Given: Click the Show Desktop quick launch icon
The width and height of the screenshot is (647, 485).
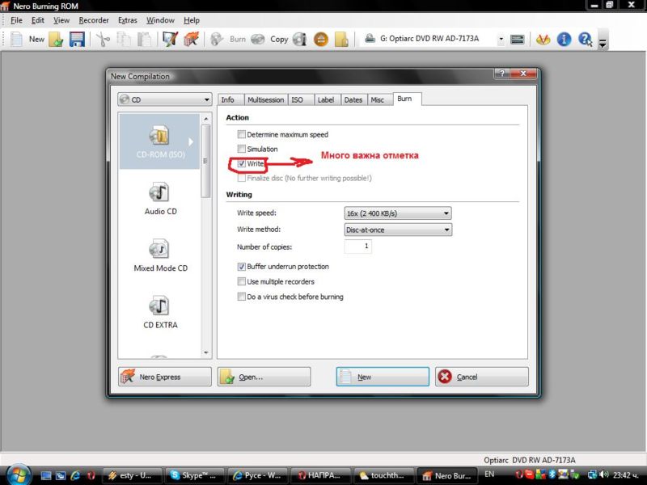Looking at the screenshot, I should tap(46, 475).
